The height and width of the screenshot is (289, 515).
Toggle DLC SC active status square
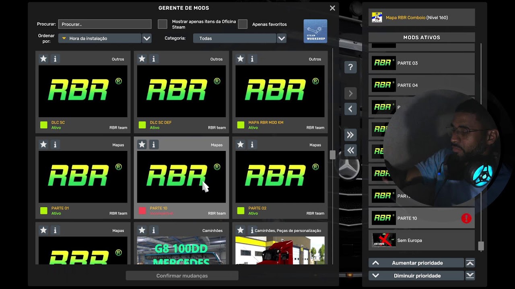click(x=44, y=125)
